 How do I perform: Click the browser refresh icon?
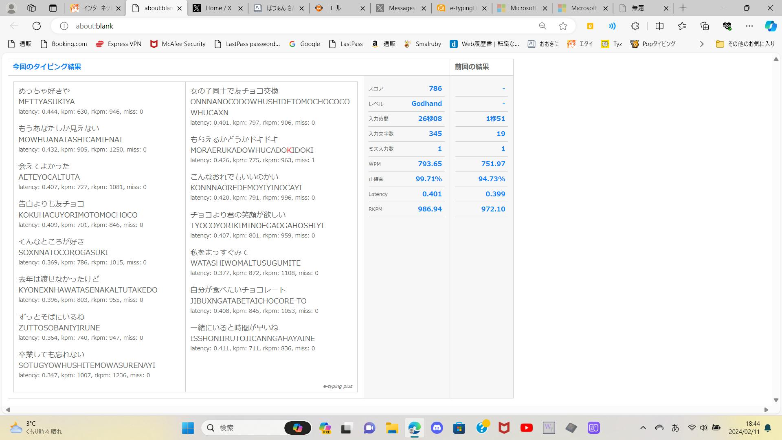click(37, 26)
